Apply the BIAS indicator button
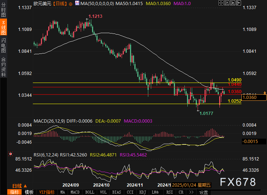Screen dimensions: 267x195 click(x=117, y=192)
